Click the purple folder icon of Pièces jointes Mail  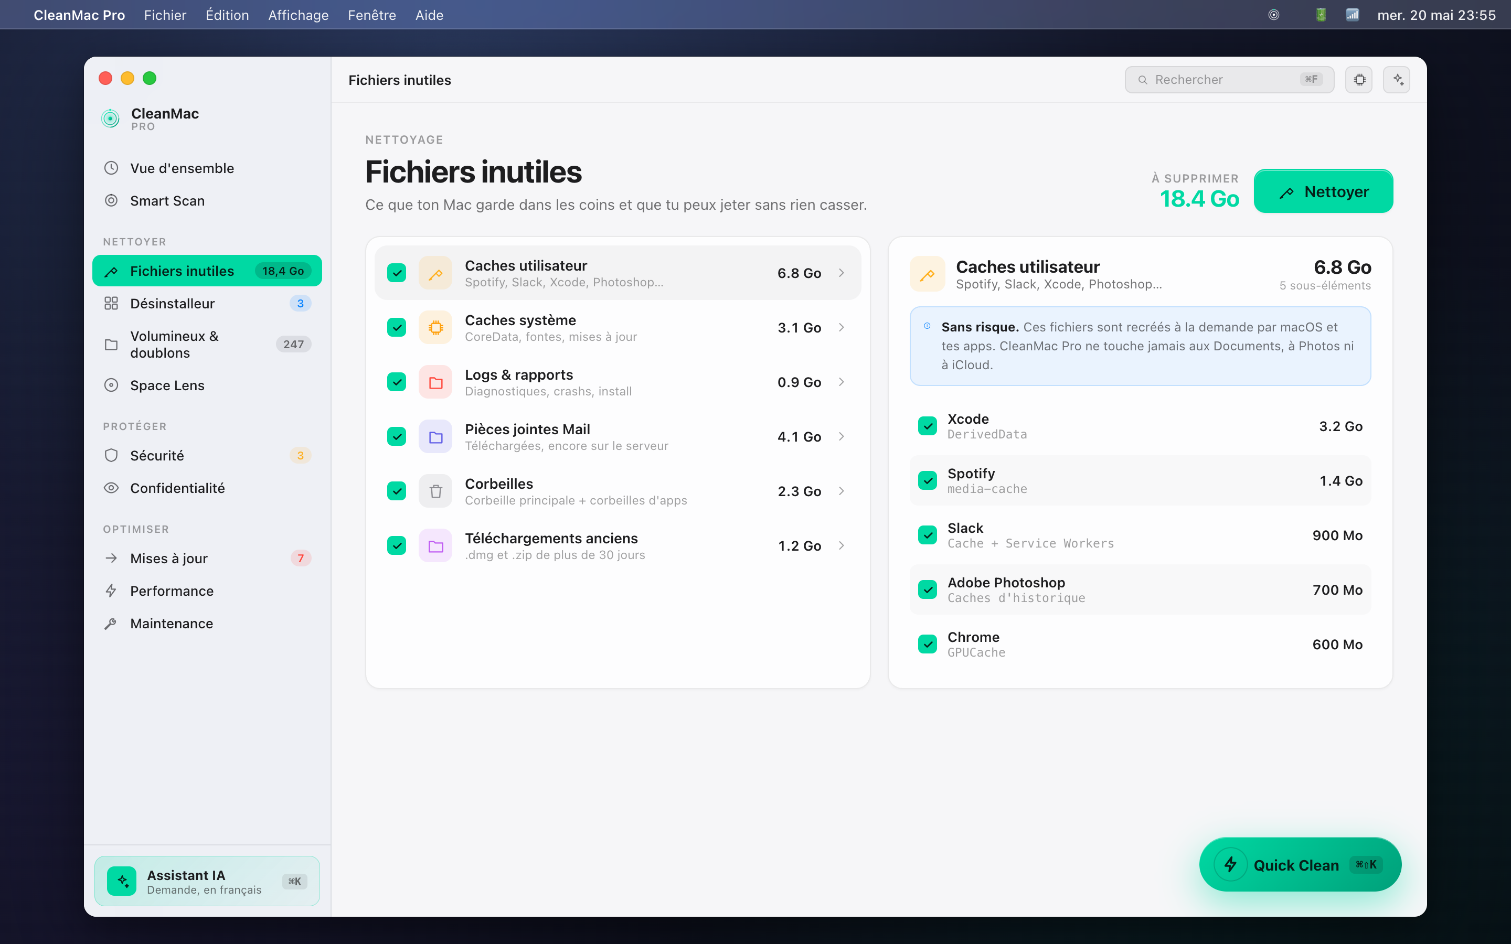tap(436, 436)
